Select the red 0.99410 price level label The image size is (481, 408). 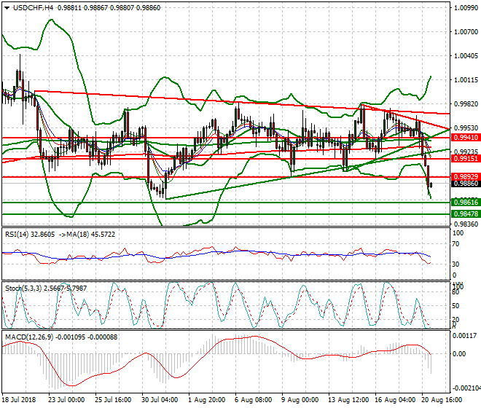tap(466, 138)
